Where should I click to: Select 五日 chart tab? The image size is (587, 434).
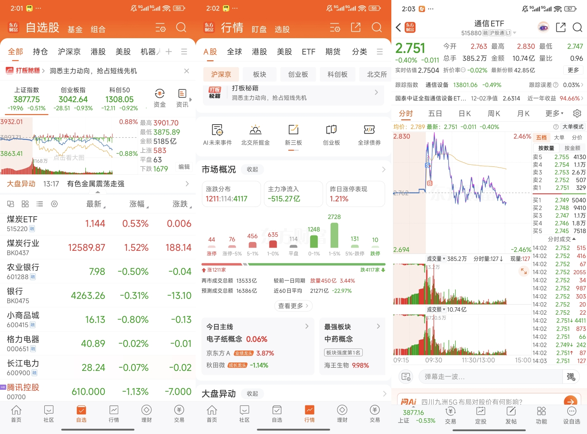pyautogui.click(x=435, y=113)
